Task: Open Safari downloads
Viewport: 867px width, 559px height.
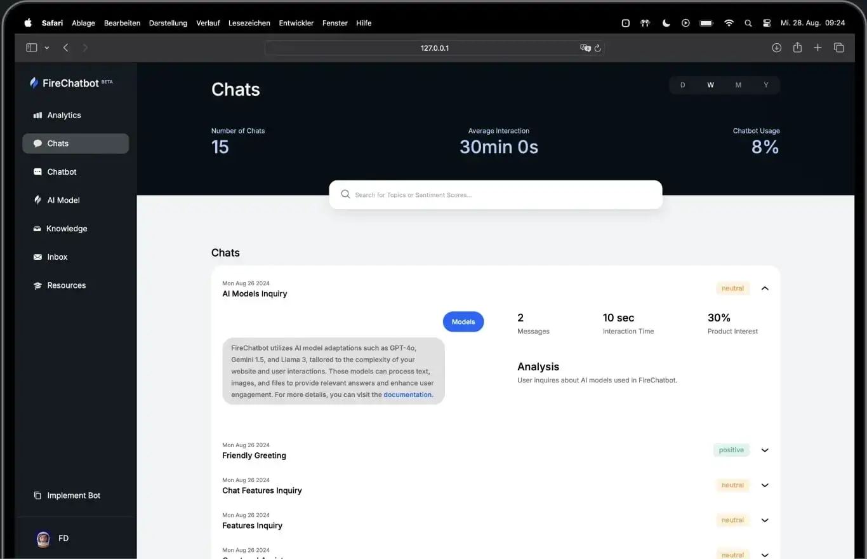Action: [x=776, y=48]
